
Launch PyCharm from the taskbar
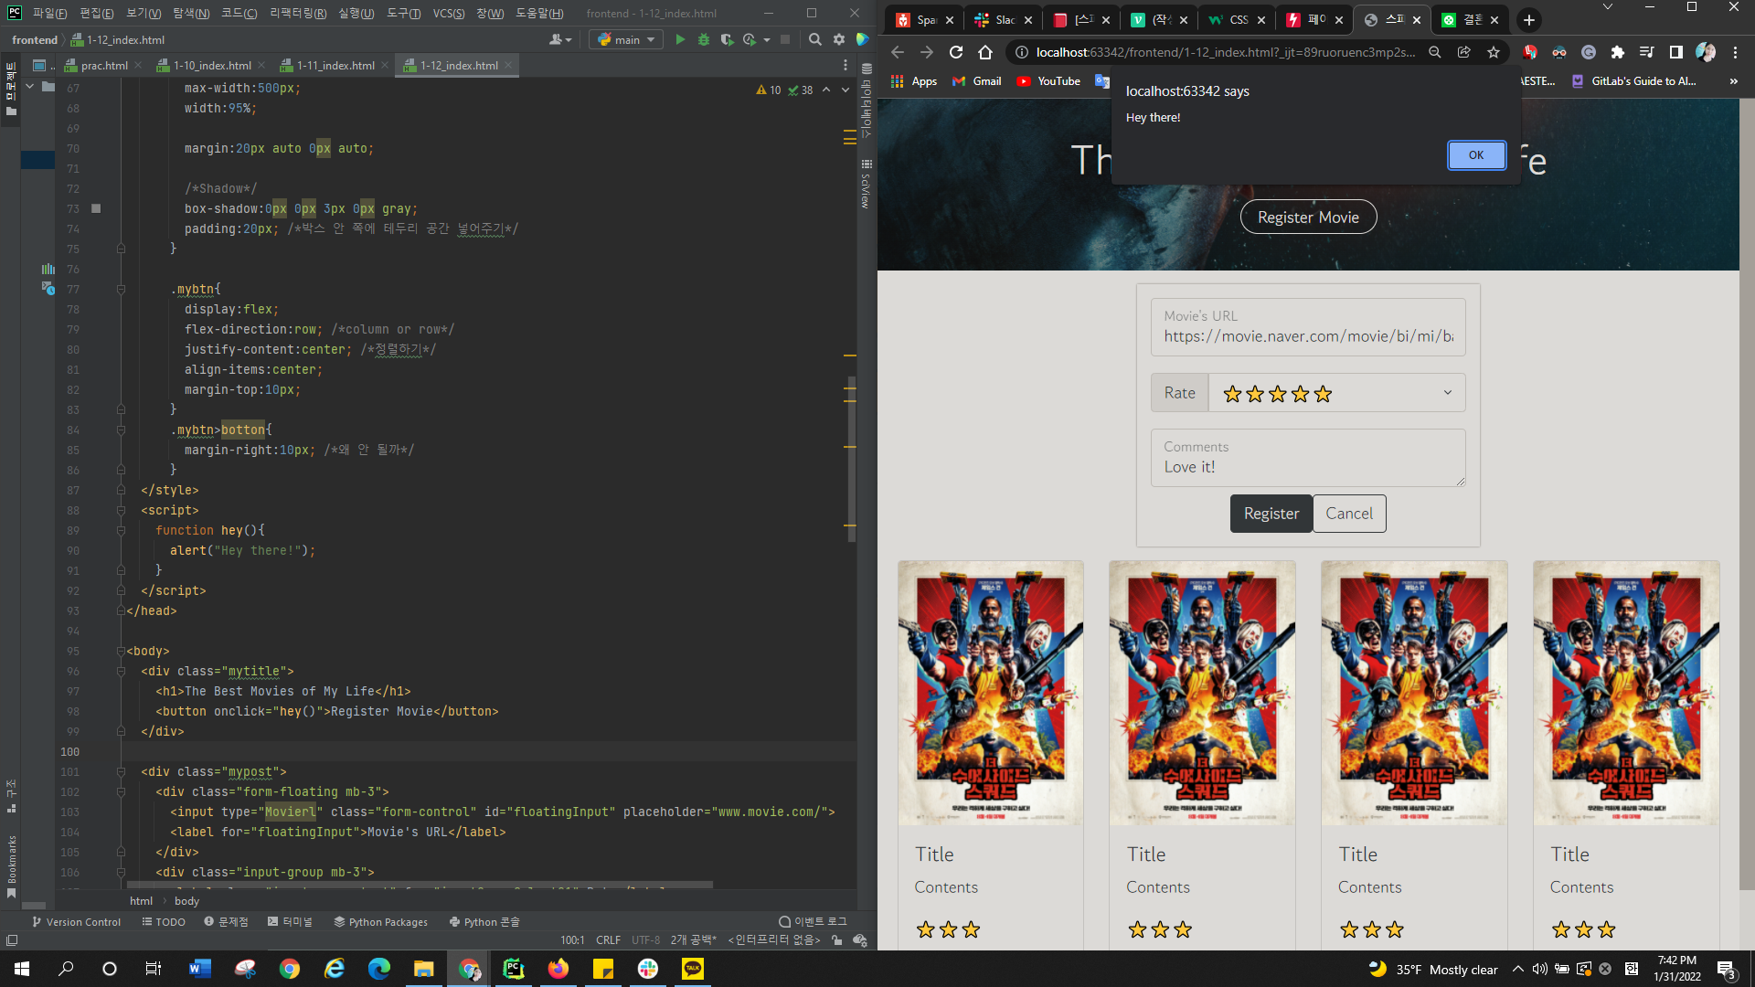514,969
